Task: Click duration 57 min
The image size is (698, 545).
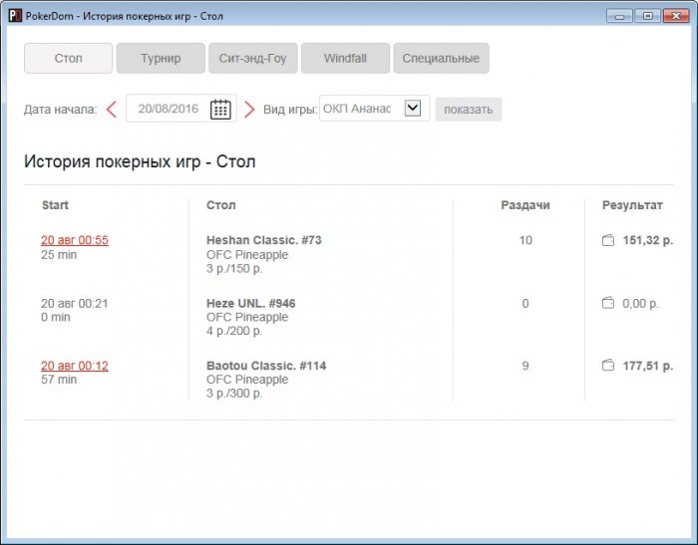Action: [59, 380]
